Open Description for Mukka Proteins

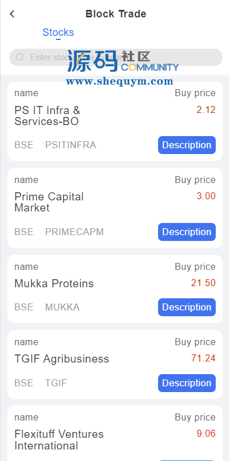[x=187, y=307]
